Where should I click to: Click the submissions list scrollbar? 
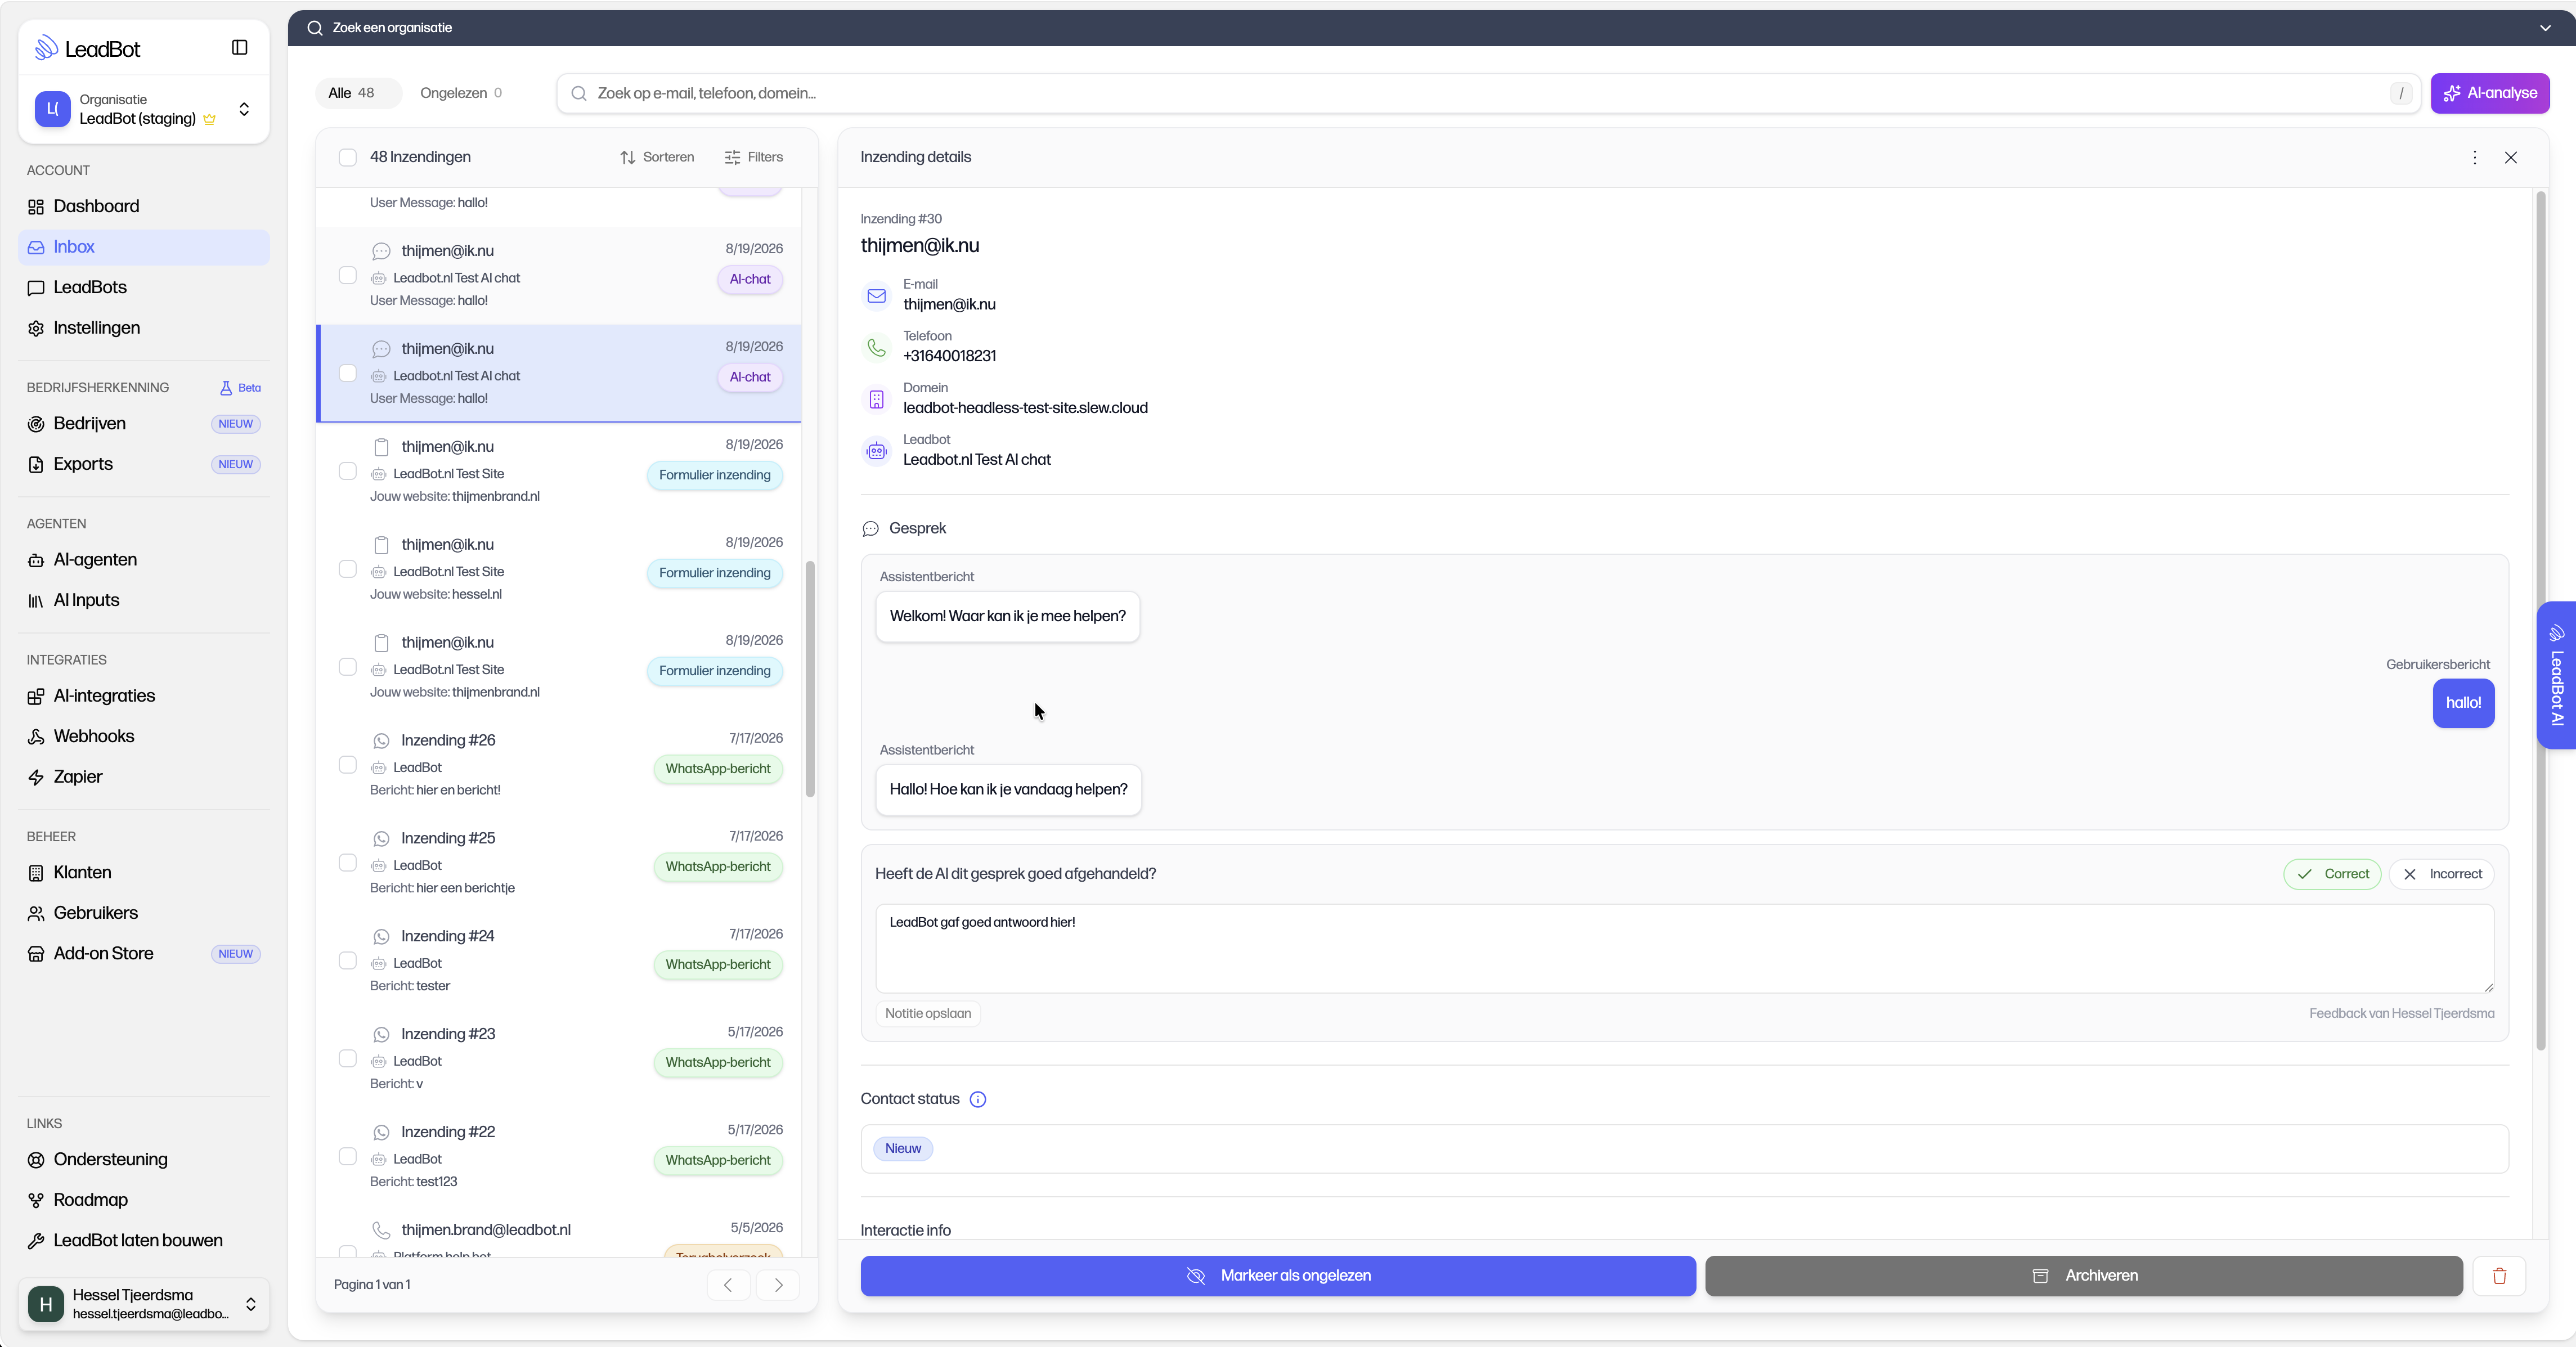(x=810, y=679)
